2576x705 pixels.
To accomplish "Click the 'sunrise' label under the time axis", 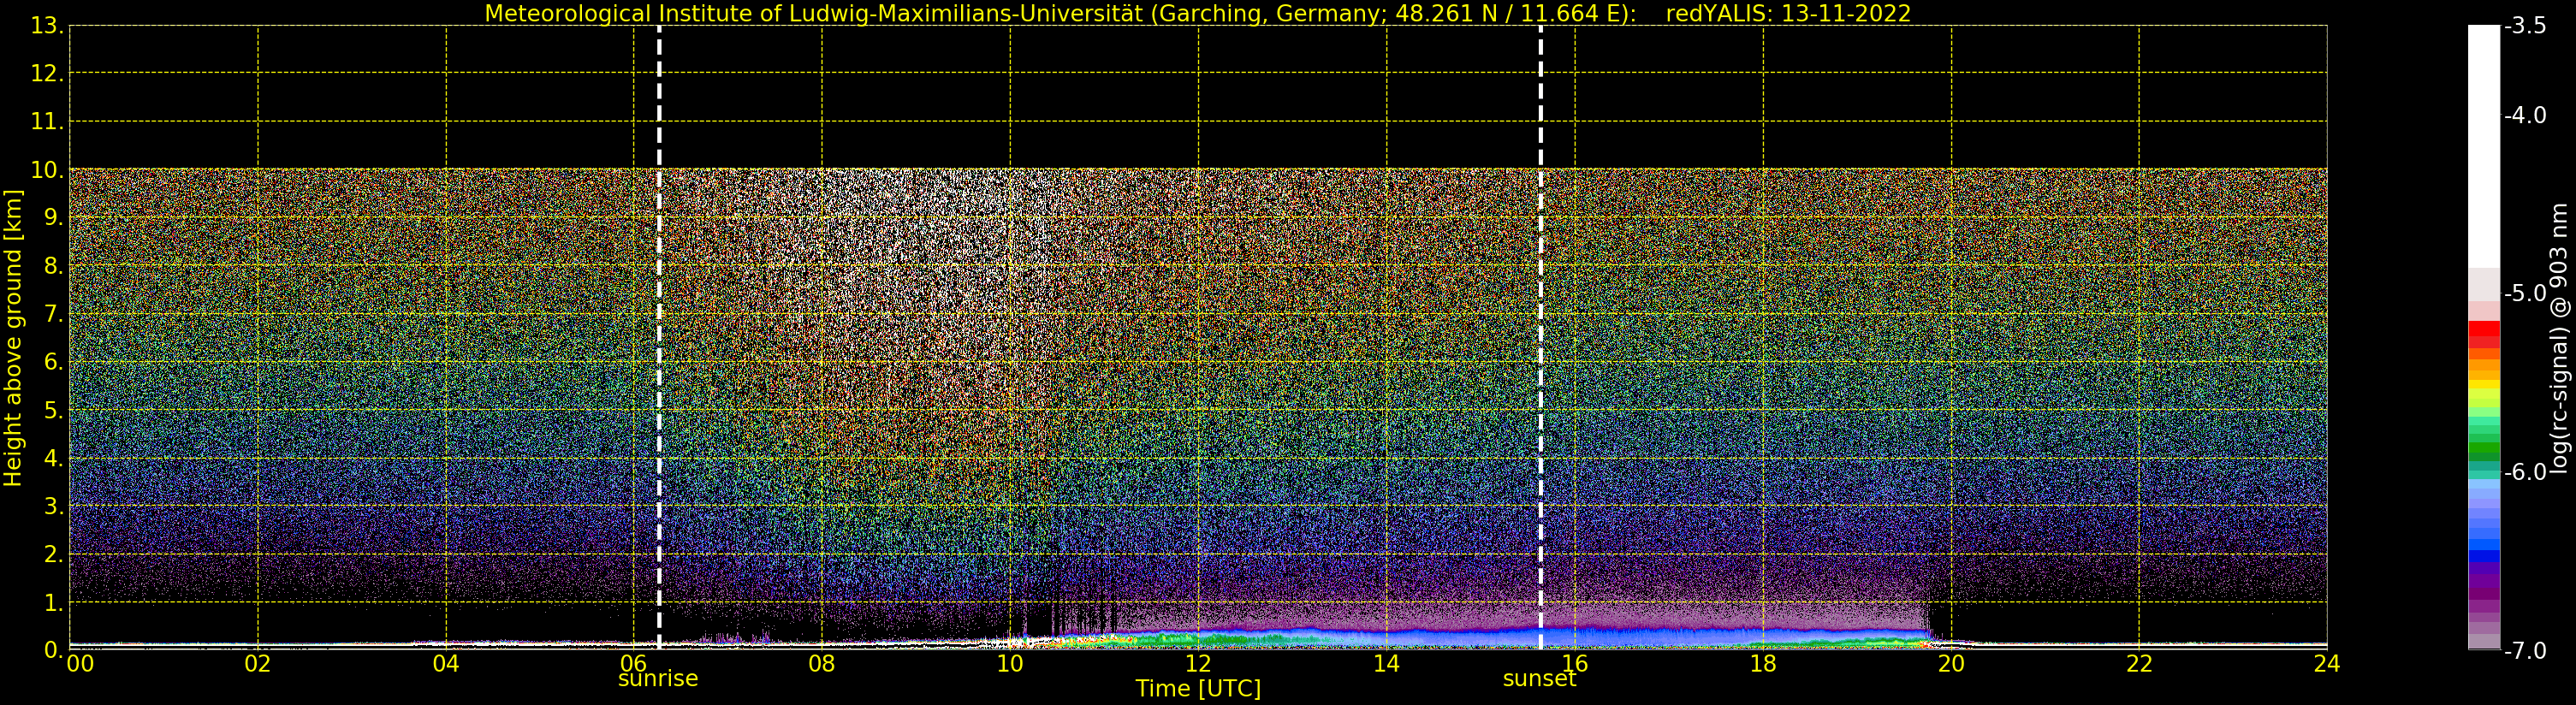I will pyautogui.click(x=658, y=679).
